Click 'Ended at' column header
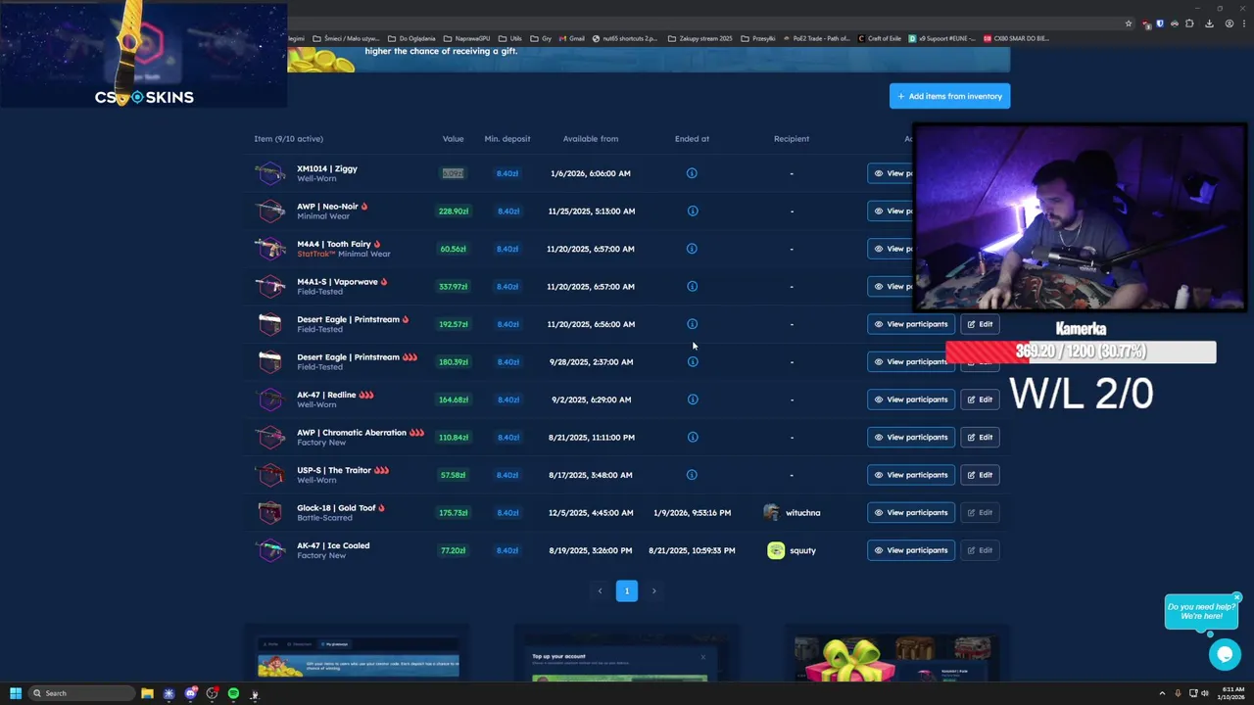This screenshot has height=705, width=1254. coord(692,139)
